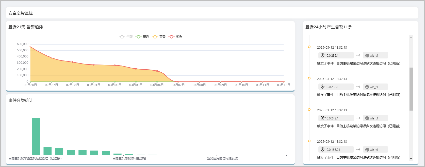Click the red data point at 03月02日
Viewport: 425px width, 167px height.
point(115,65)
